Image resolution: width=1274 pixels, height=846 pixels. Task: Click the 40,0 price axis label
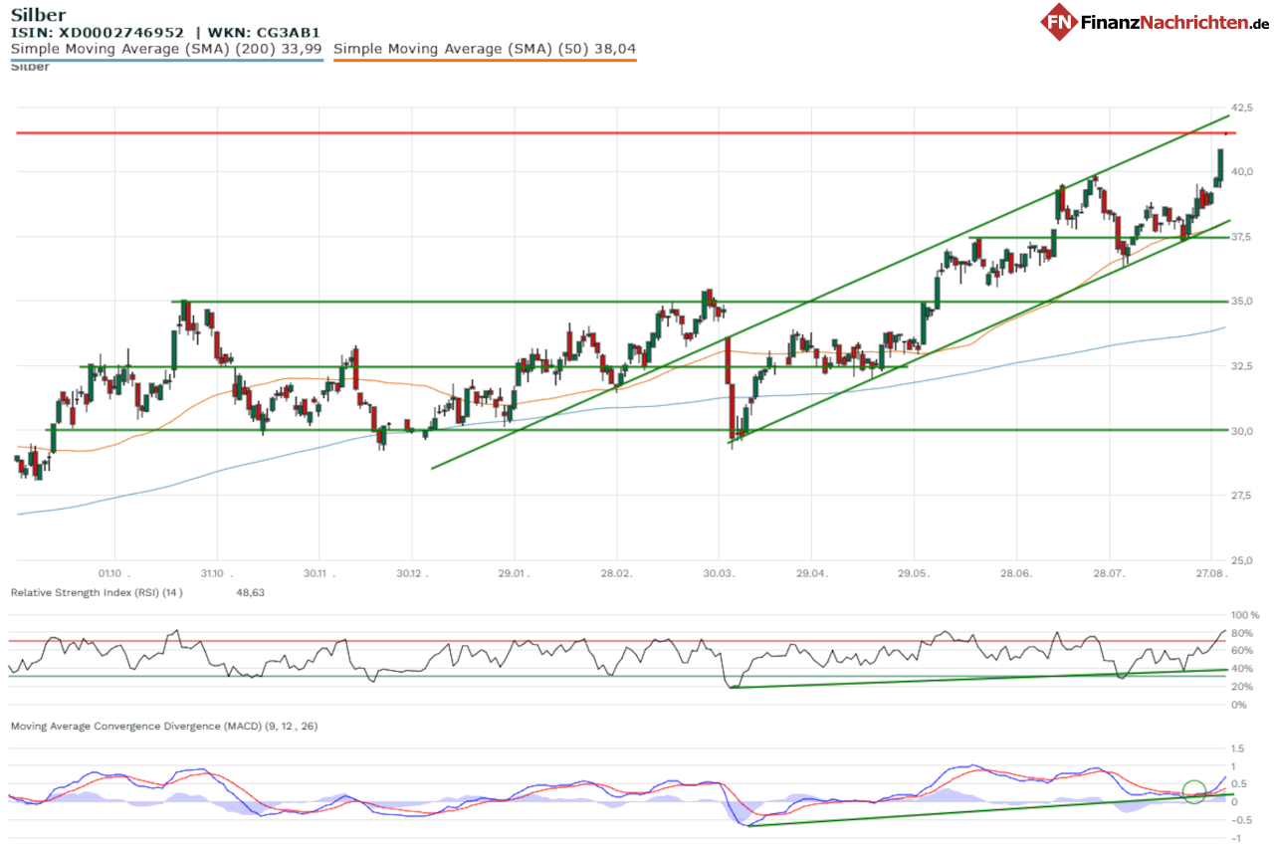1242,172
